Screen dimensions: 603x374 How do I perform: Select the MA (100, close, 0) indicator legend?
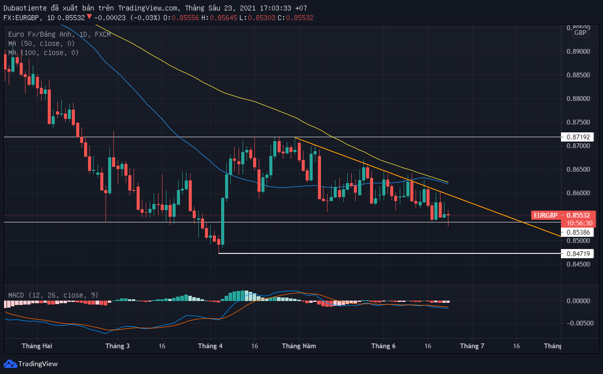click(x=43, y=52)
